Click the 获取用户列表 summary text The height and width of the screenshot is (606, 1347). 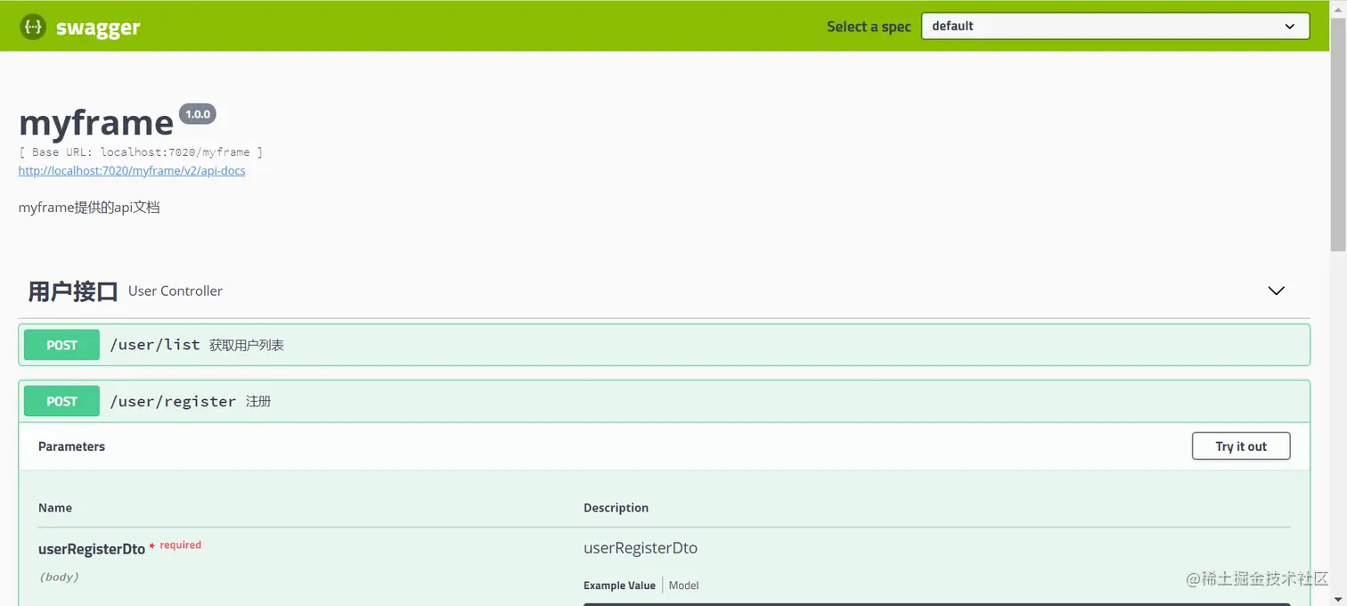[x=247, y=345]
